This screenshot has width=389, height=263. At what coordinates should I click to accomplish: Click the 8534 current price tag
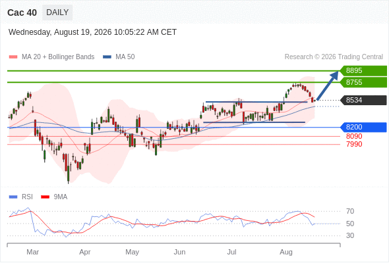(x=363, y=100)
